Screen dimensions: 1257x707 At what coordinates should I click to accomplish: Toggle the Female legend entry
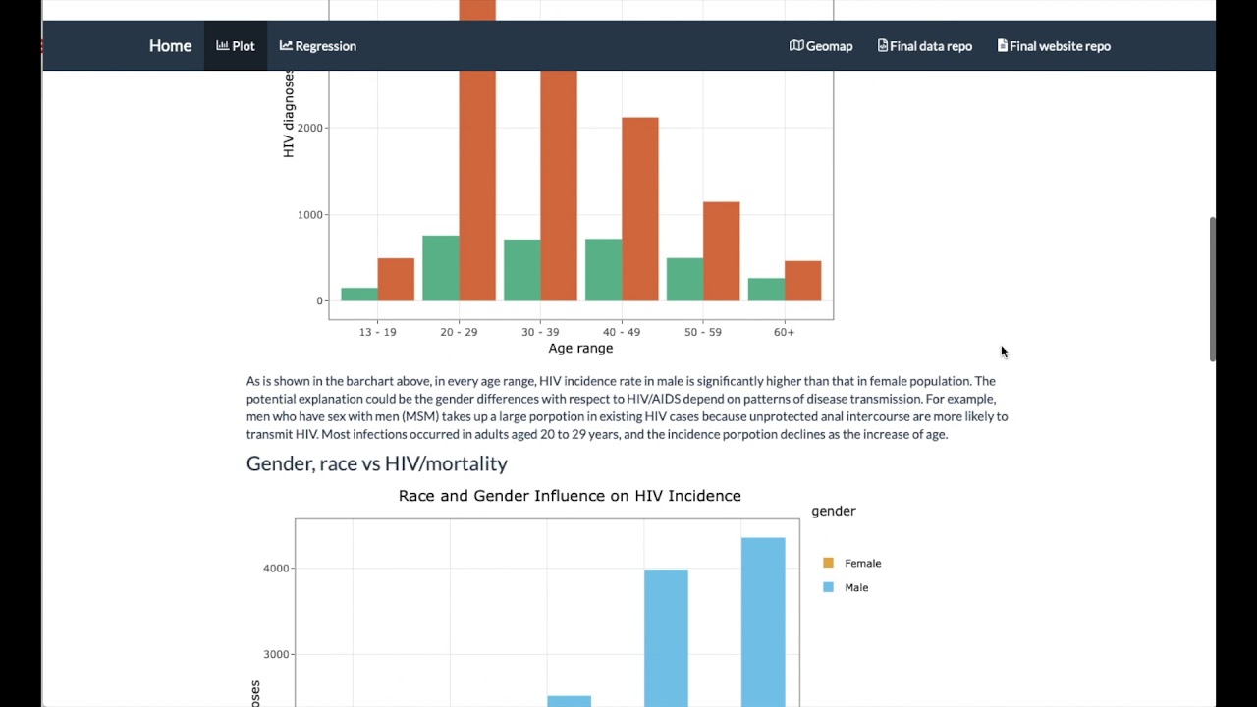pos(852,564)
